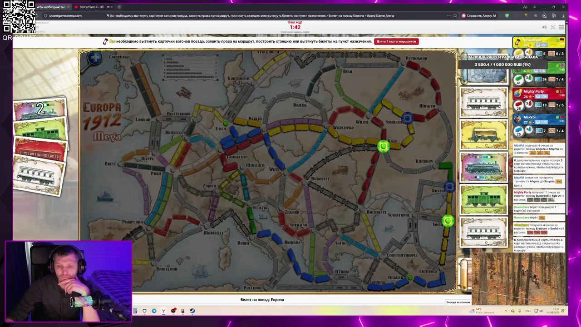Viewport: 581px width, 327px height.
Task: Click the red player's wagon count 28
Action: point(518,105)
